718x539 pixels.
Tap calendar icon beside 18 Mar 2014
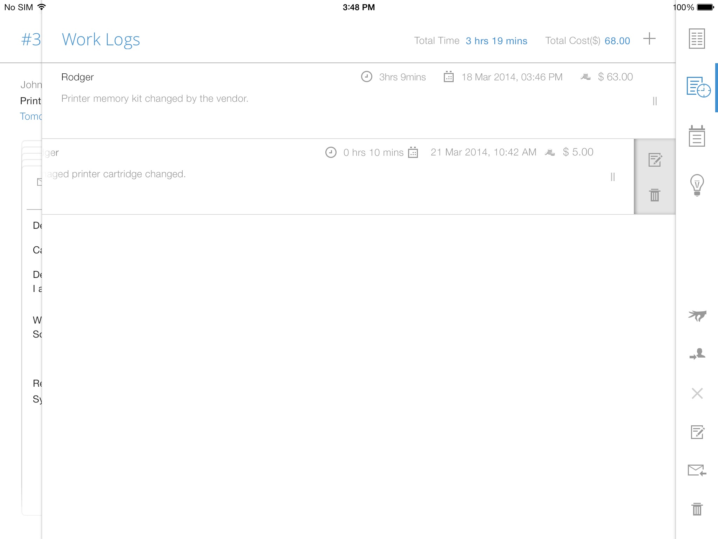point(449,76)
